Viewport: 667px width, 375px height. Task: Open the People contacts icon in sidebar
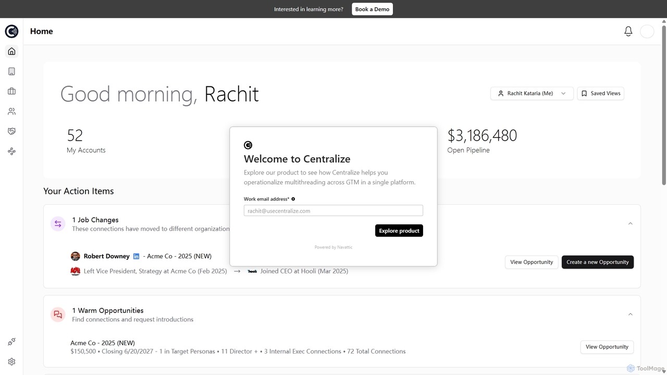[x=11, y=111]
